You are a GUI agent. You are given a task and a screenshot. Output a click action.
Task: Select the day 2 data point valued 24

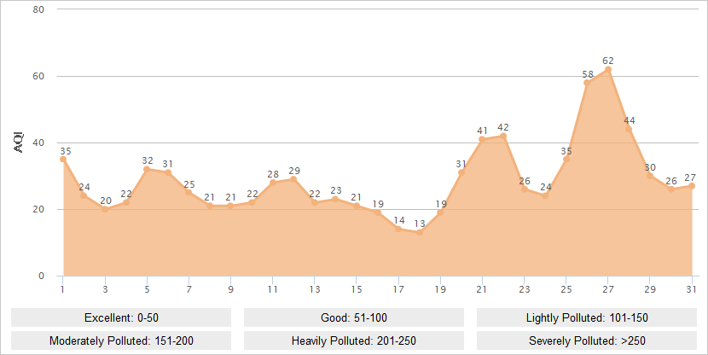[84, 195]
